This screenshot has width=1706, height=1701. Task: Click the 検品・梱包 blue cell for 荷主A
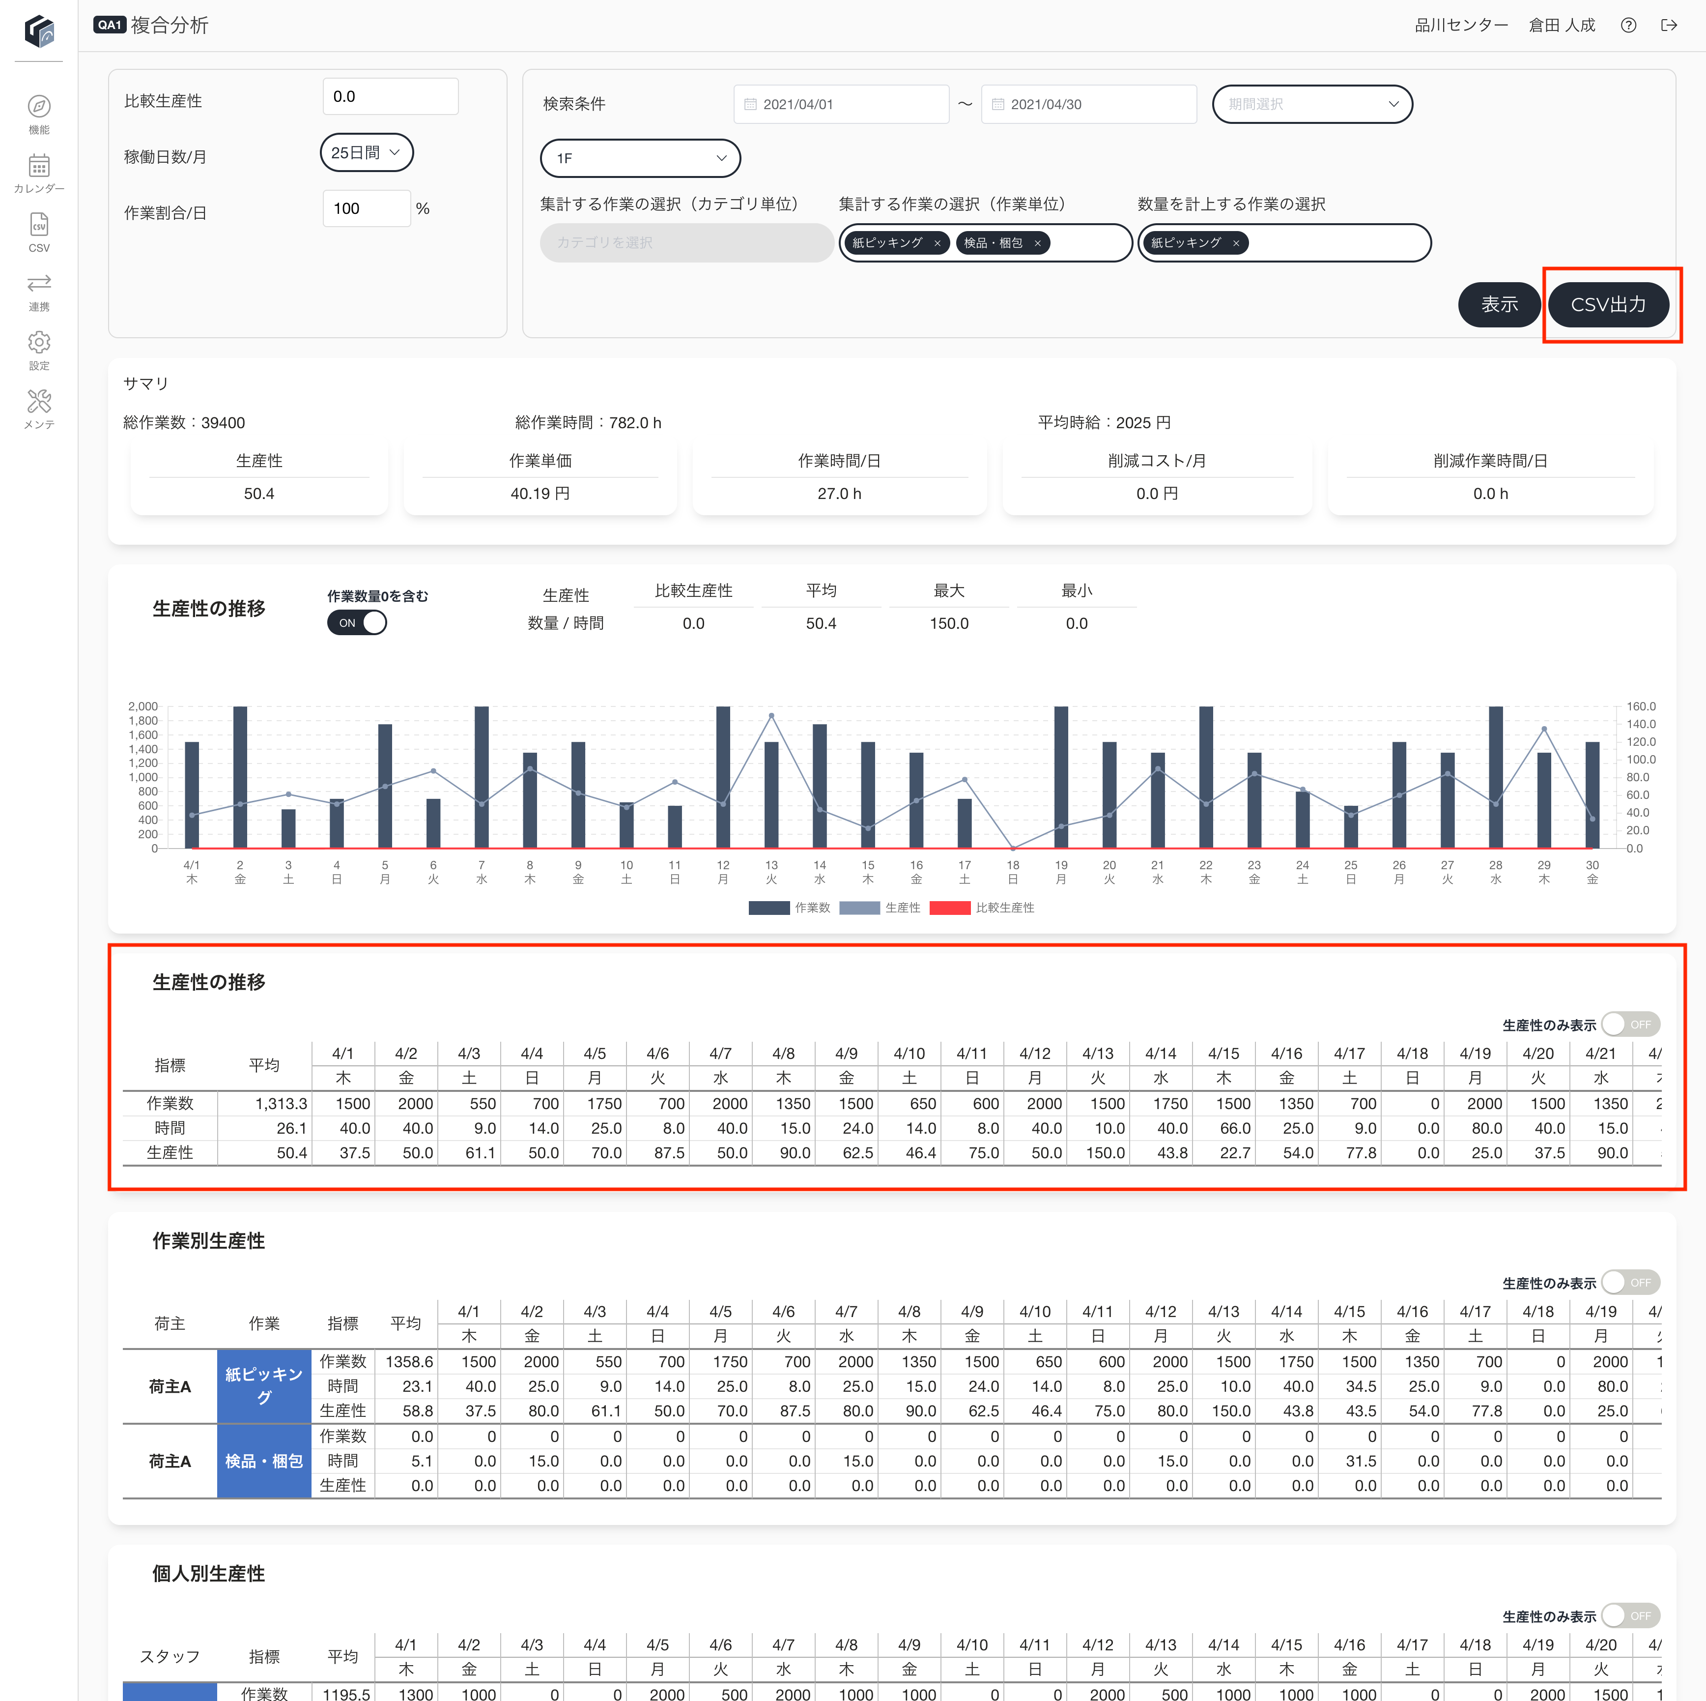click(x=264, y=1462)
